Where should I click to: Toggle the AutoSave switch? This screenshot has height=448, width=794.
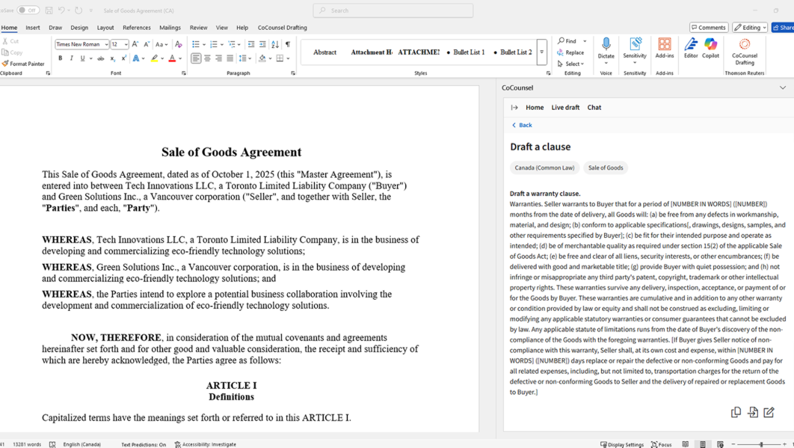[27, 11]
